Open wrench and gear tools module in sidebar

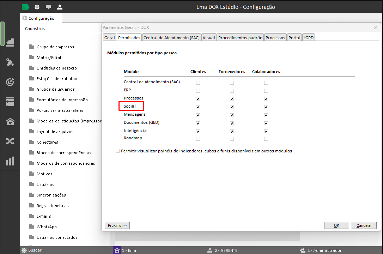[x=10, y=62]
